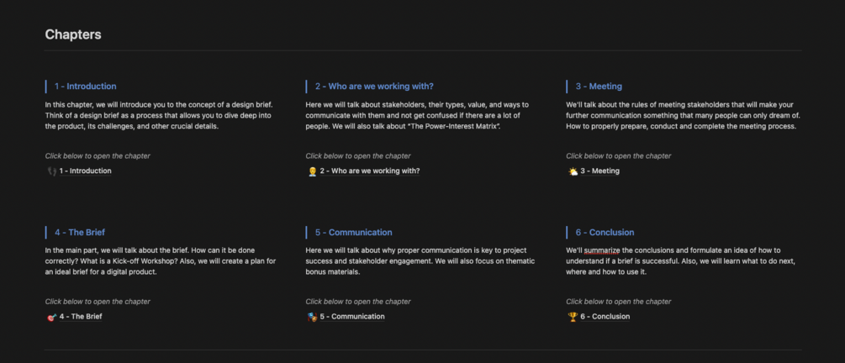Click the blue '1 - Introduction' heading
Viewport: 845px width, 363px height.
tap(86, 87)
